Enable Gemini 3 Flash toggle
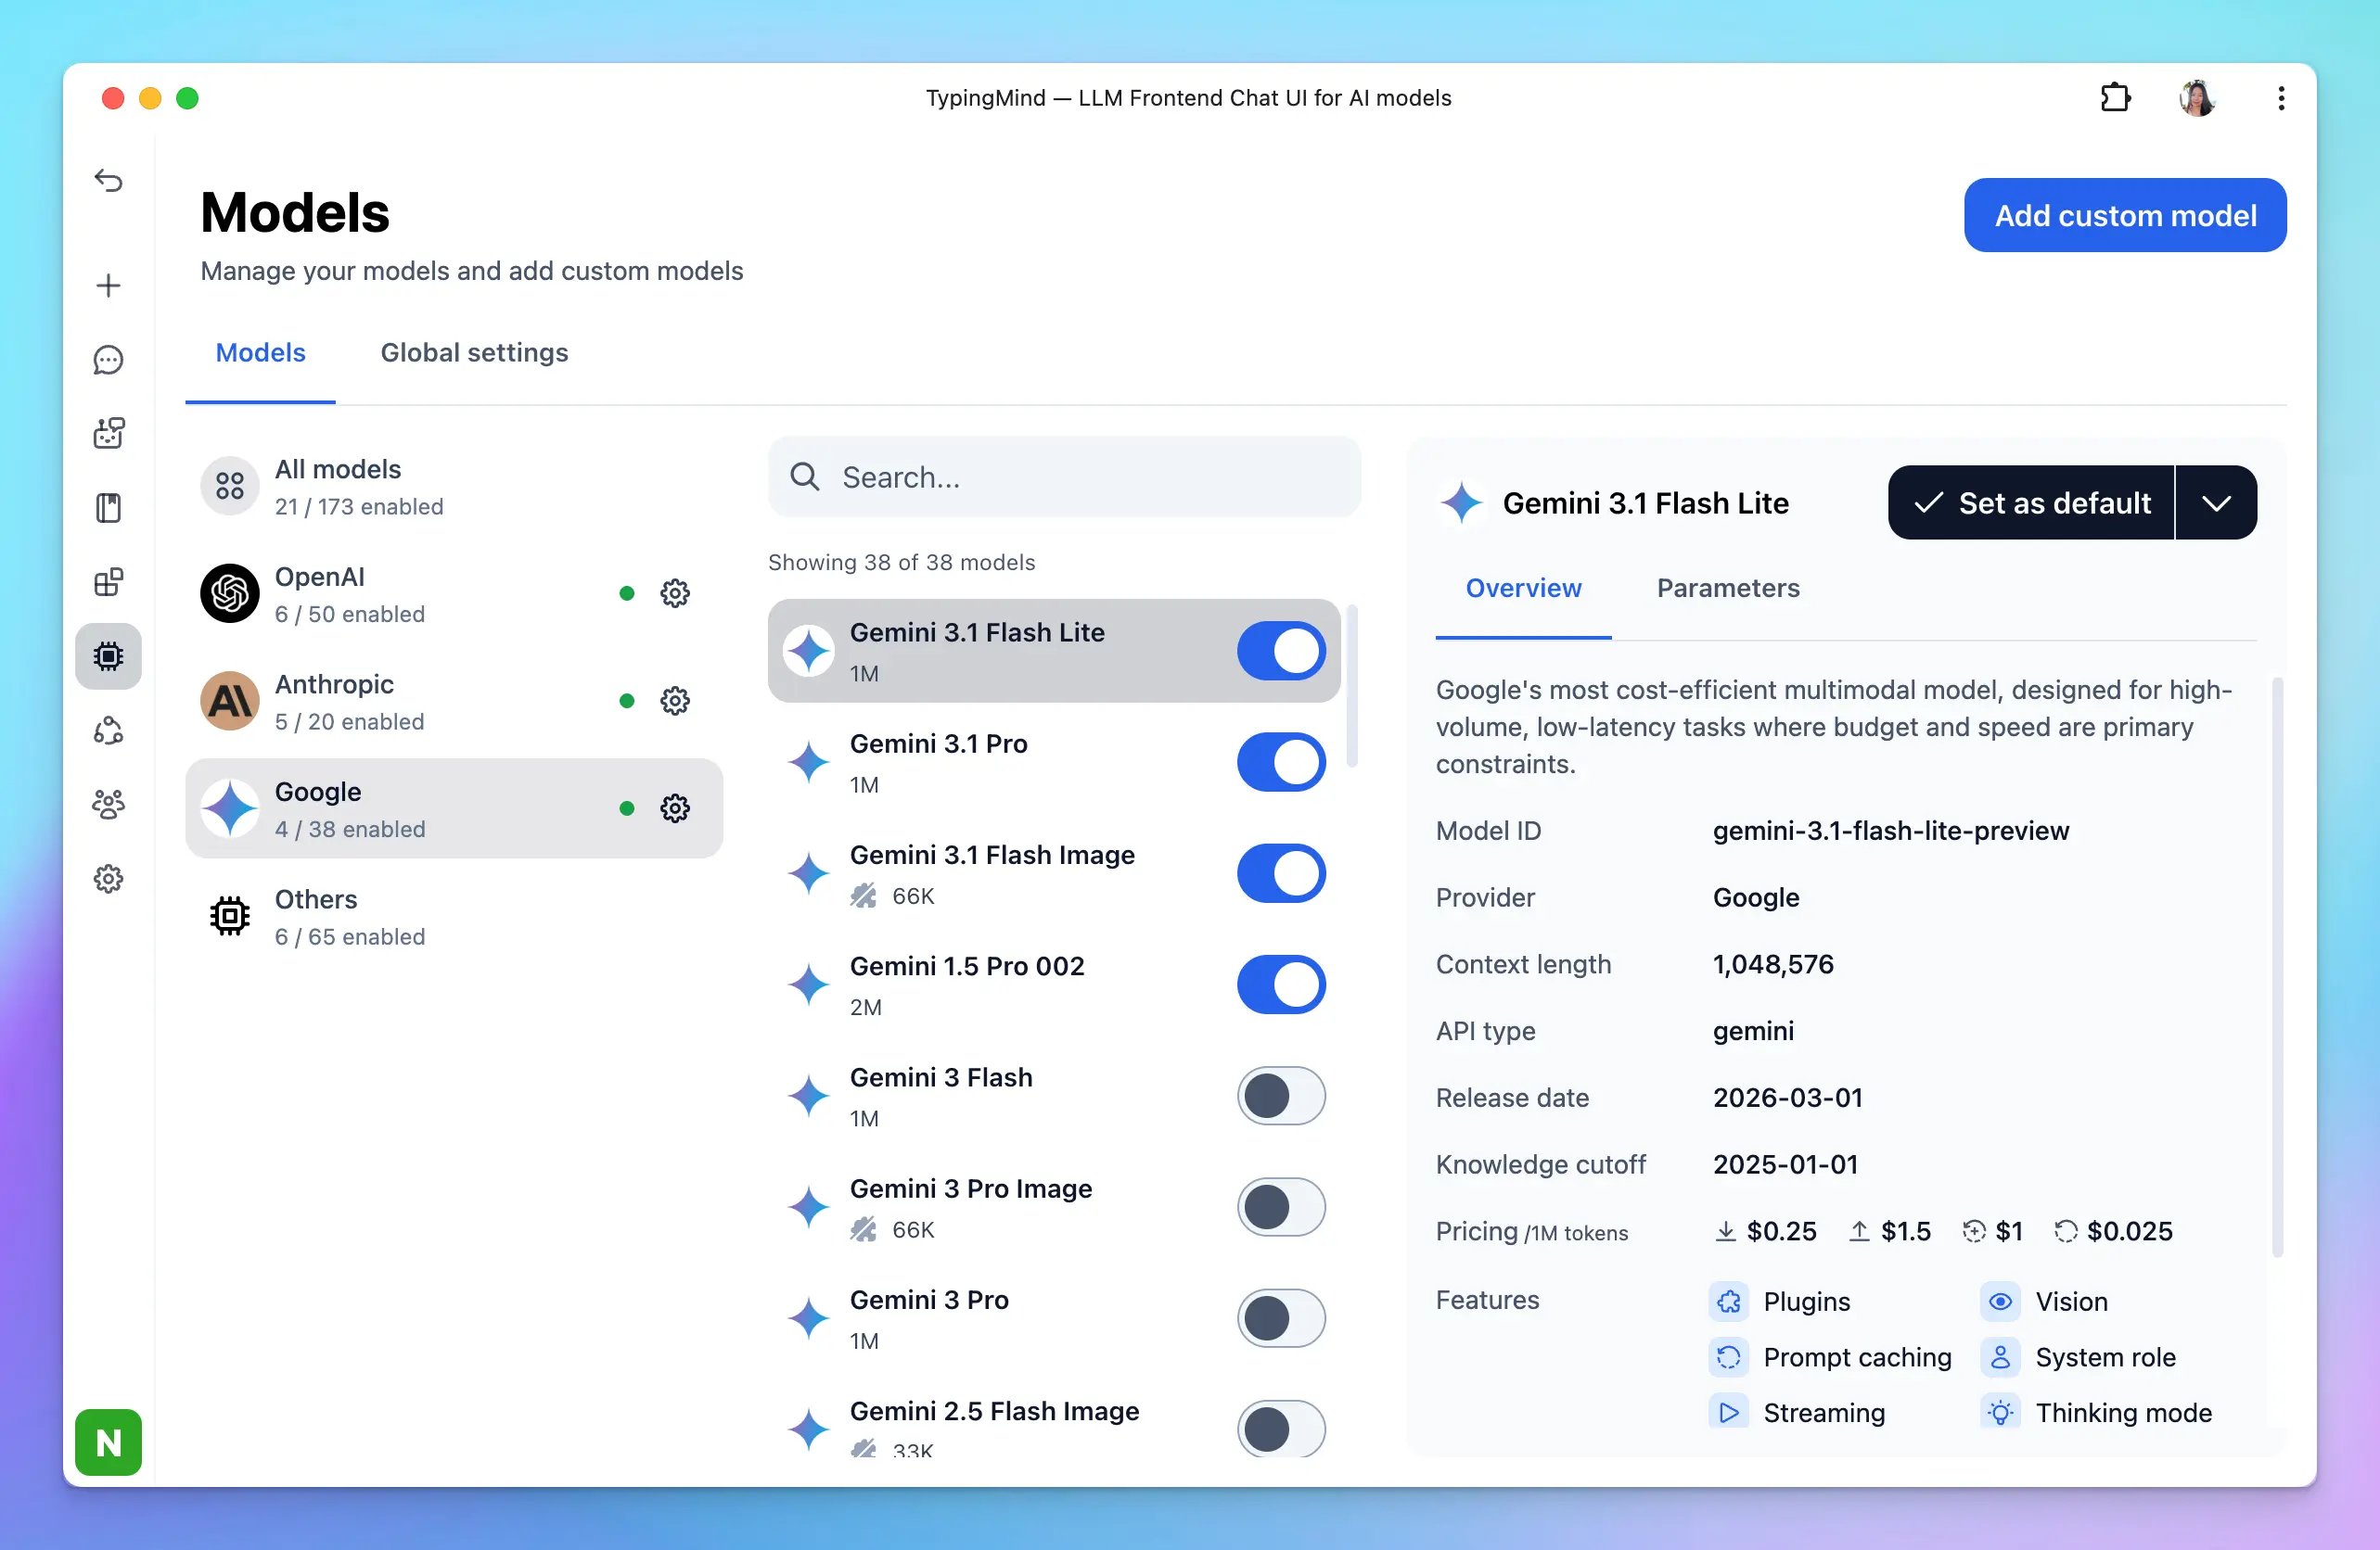Screen dimensions: 2380x1550 pyautogui.click(x=1281, y=1097)
